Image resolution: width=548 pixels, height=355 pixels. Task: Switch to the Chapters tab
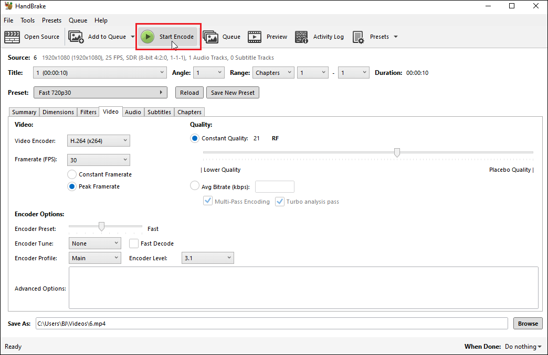point(189,112)
